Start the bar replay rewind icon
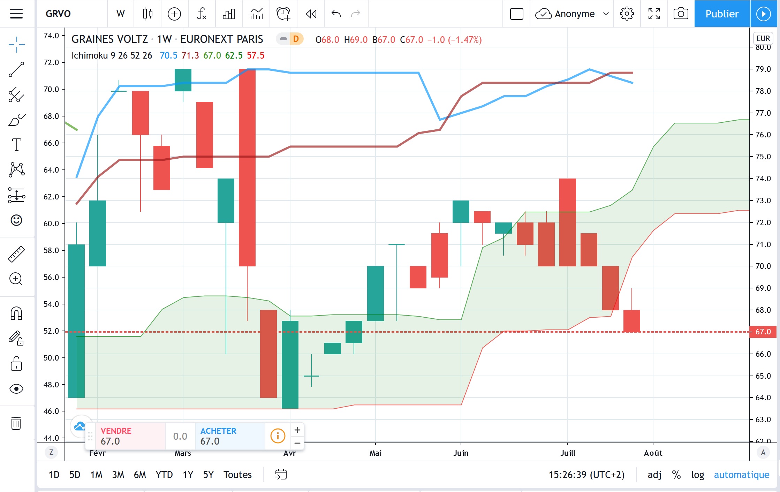This screenshot has width=780, height=492. tap(311, 14)
